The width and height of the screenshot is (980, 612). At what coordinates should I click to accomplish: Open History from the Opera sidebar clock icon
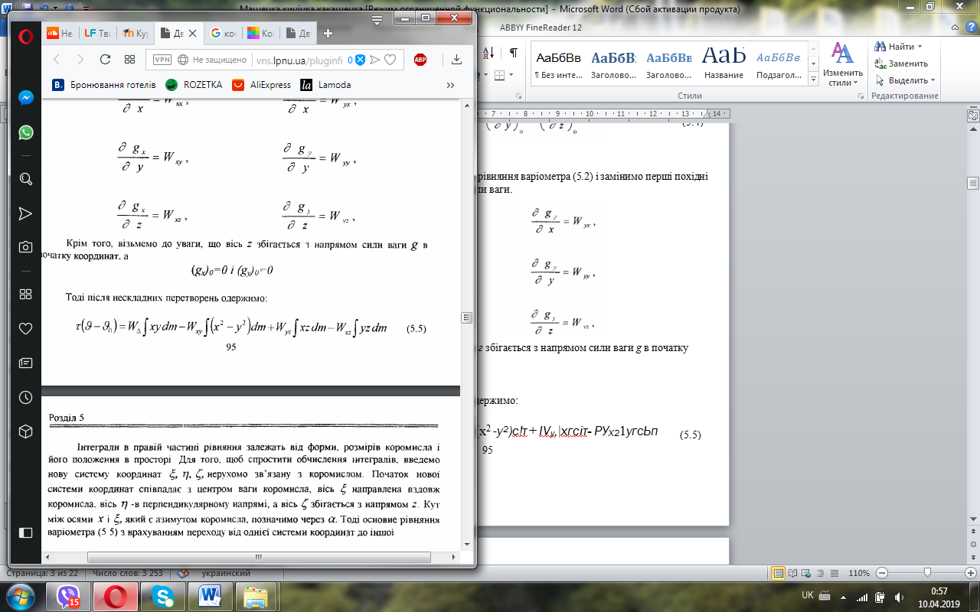(x=25, y=397)
